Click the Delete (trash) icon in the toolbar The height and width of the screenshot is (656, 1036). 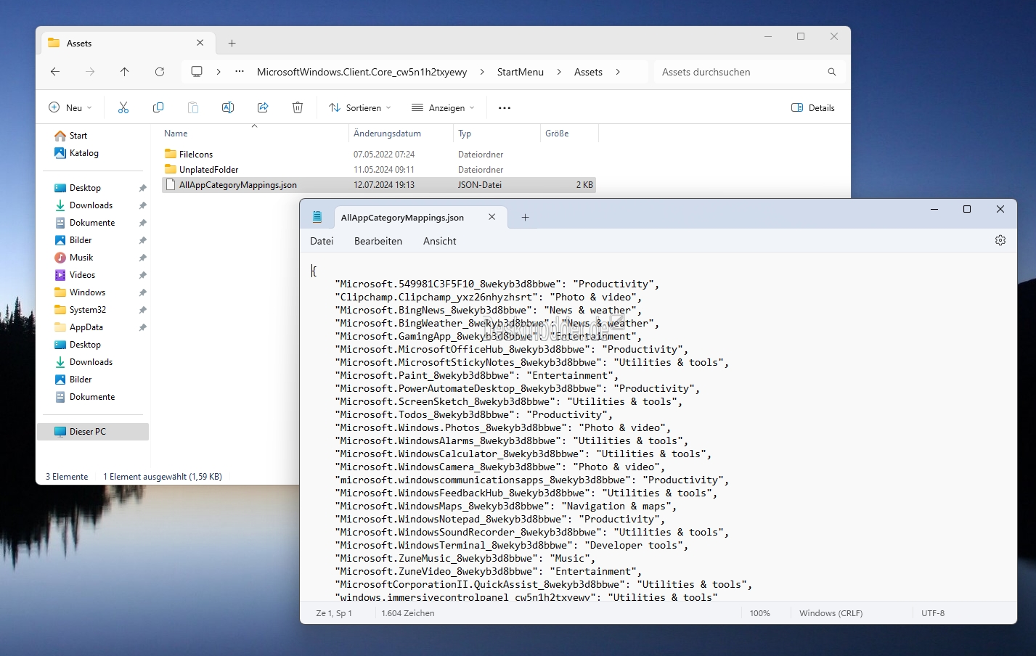coord(297,107)
